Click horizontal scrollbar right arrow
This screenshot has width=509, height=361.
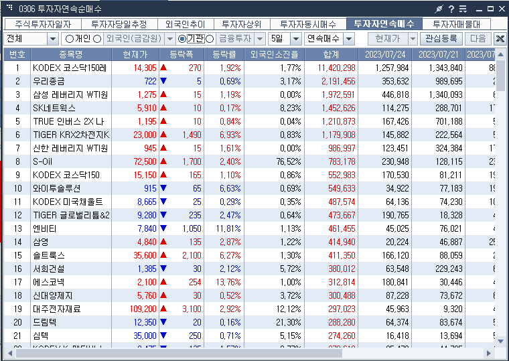(x=488, y=353)
